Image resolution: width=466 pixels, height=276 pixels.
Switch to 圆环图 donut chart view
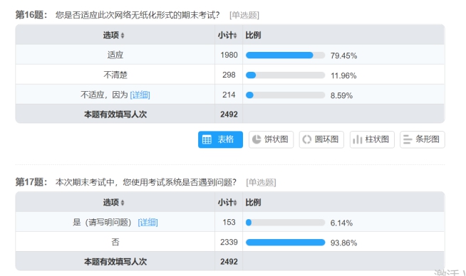(x=321, y=139)
